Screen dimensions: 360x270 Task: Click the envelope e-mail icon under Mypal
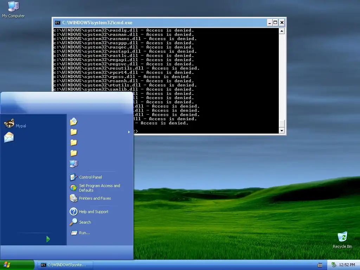click(x=9, y=137)
